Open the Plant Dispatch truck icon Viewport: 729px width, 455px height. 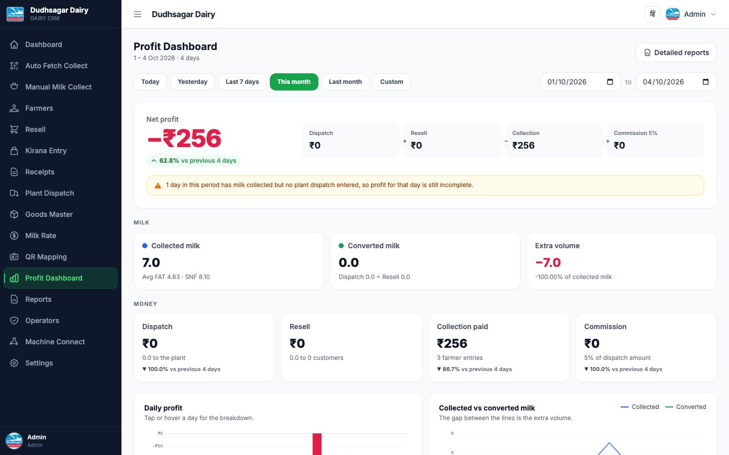click(14, 193)
